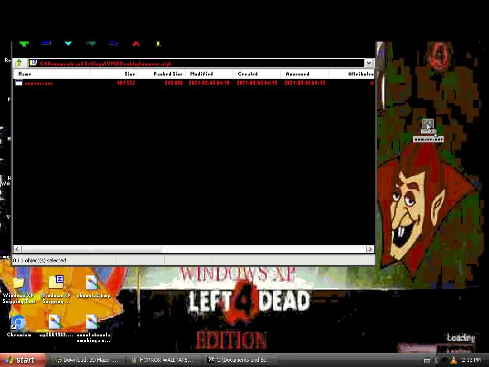Sort the file list by Name column
The image size is (489, 367).
coord(52,74)
